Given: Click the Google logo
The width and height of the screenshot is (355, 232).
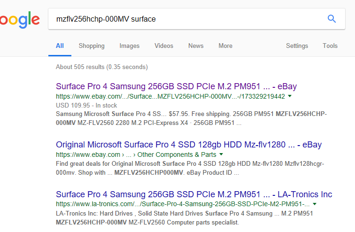Looking at the screenshot, I should point(20,20).
